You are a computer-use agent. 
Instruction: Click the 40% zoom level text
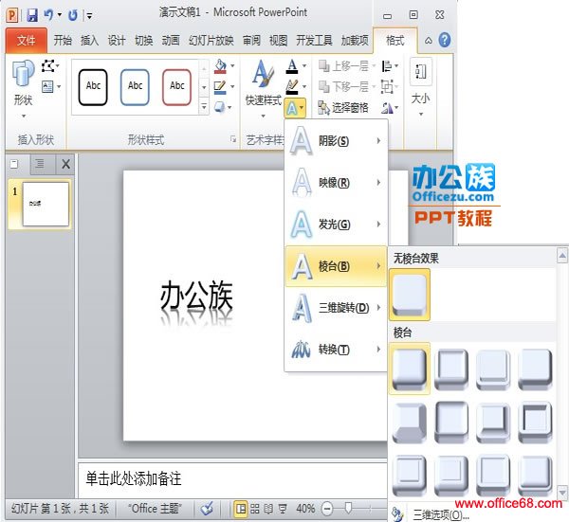tap(305, 509)
